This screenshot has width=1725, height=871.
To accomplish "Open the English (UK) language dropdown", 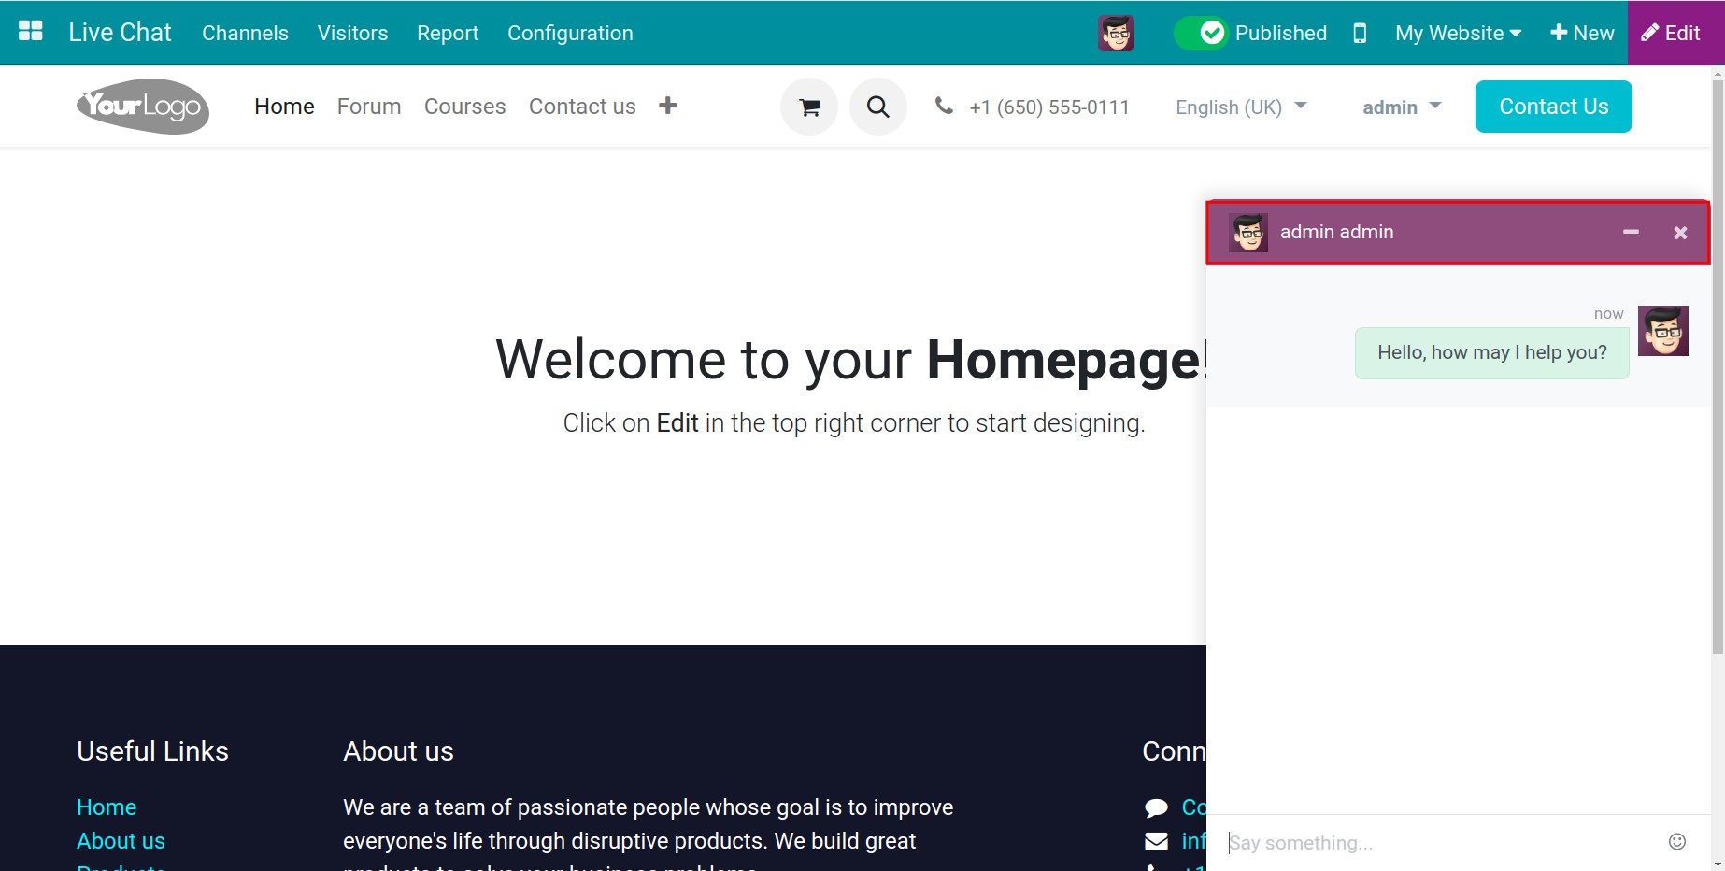I will pyautogui.click(x=1240, y=107).
